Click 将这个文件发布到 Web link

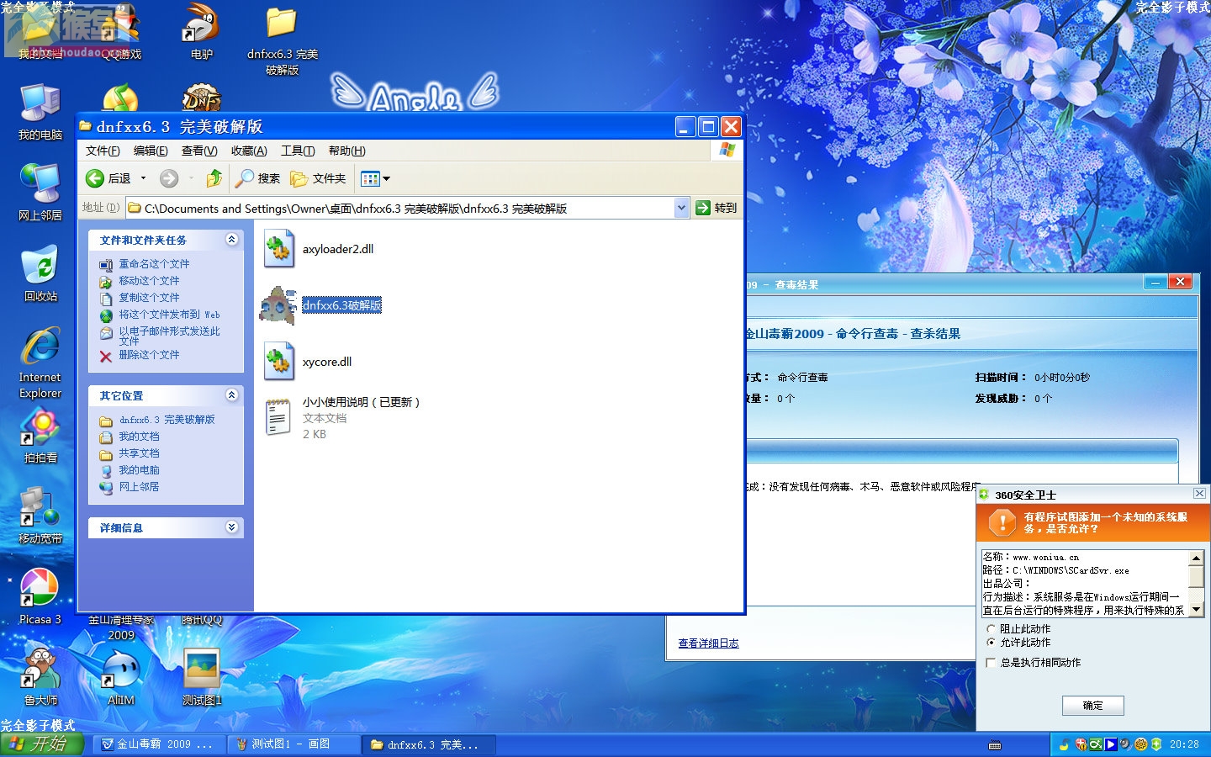[169, 315]
